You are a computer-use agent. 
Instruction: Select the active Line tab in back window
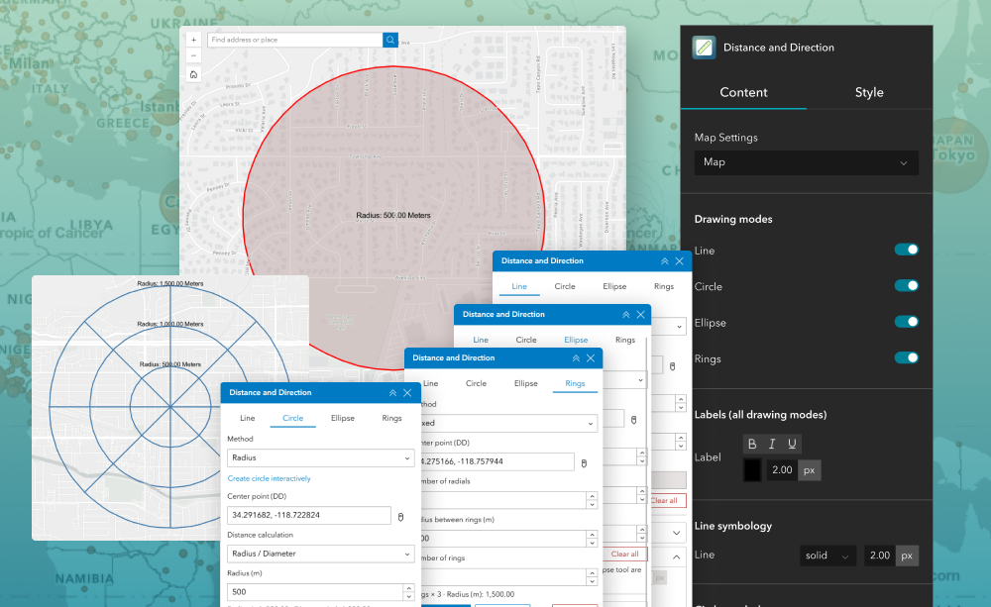pos(519,286)
